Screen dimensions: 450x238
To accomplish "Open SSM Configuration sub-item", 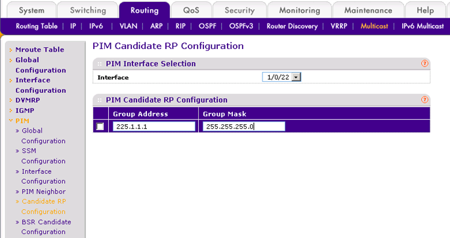I will [x=43, y=156].
